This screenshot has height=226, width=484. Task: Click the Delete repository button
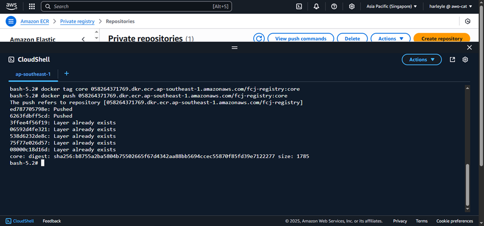tap(352, 38)
